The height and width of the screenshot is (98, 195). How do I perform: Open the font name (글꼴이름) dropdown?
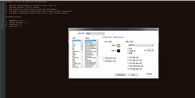pos(144,45)
